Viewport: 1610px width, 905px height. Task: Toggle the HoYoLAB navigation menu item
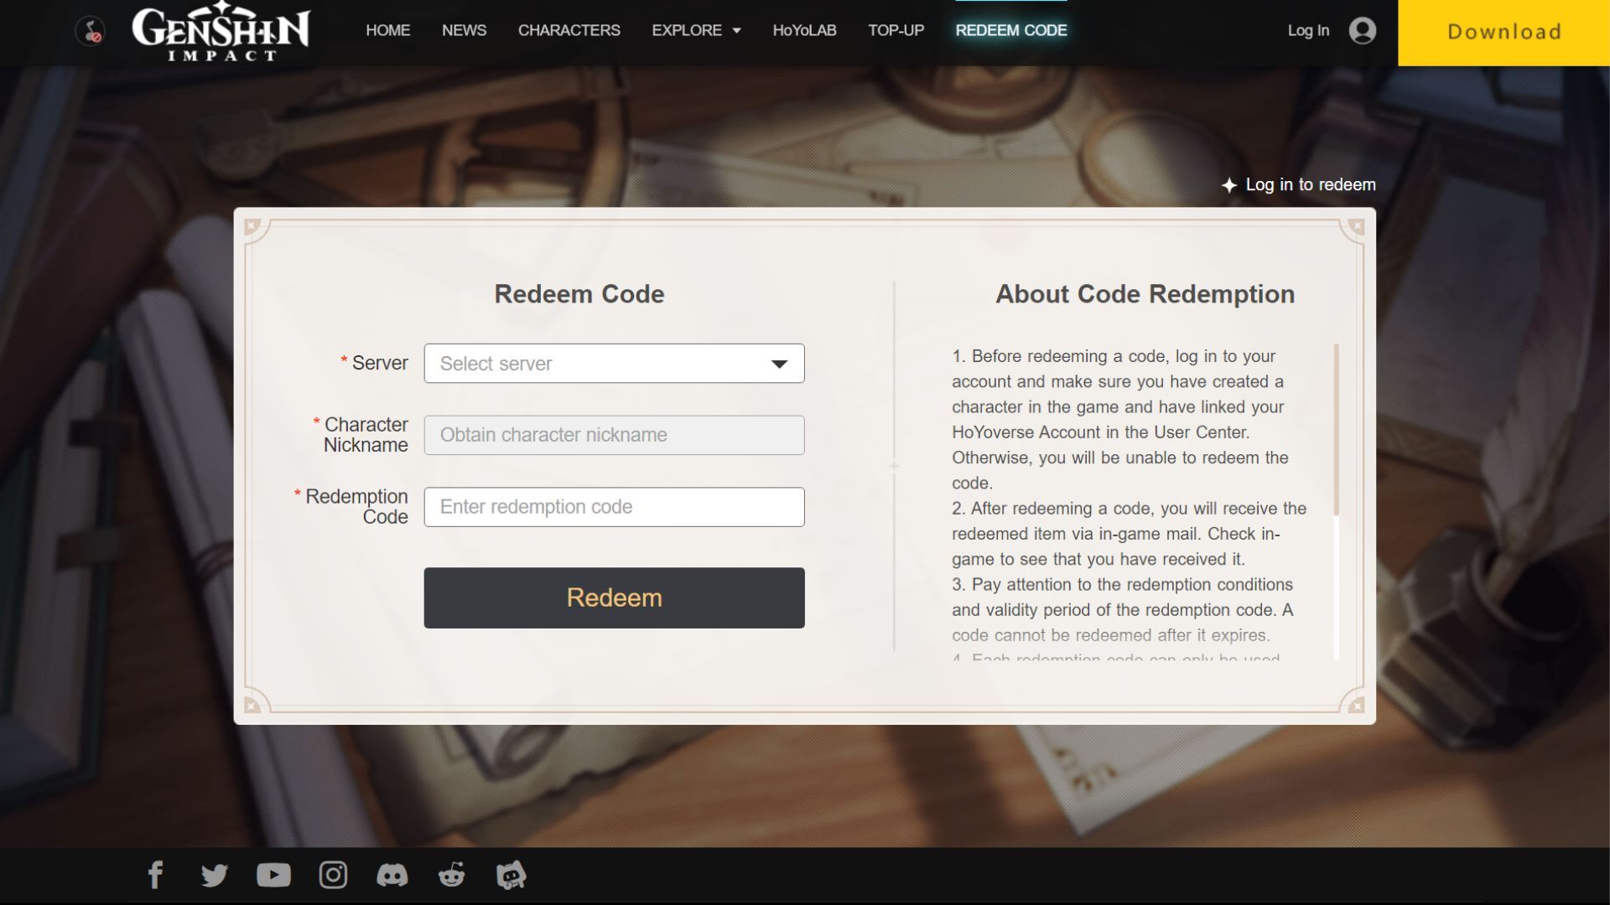click(804, 30)
